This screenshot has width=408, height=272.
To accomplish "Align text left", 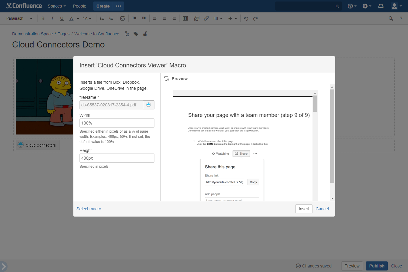I will [155, 18].
